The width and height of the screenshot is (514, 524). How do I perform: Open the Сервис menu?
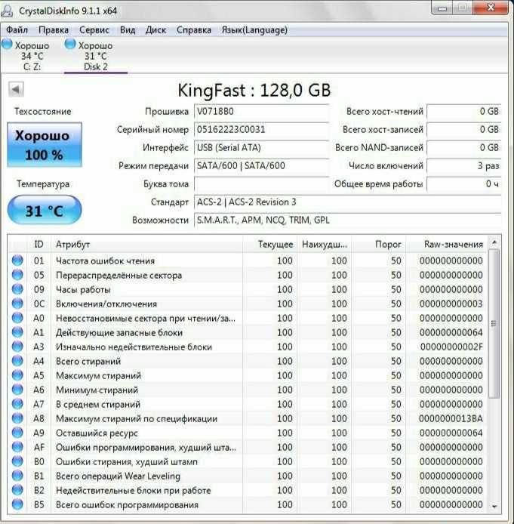[x=94, y=30]
